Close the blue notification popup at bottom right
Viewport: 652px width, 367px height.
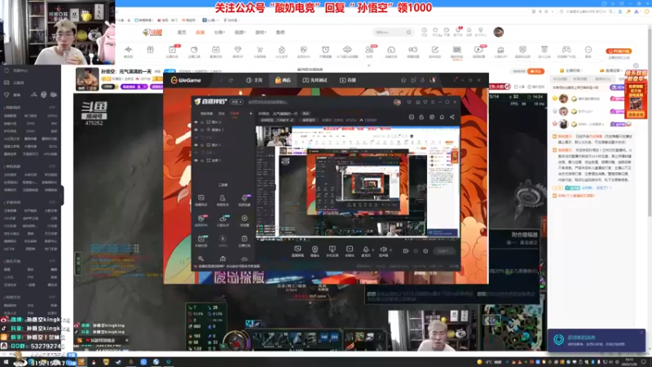tap(641, 333)
